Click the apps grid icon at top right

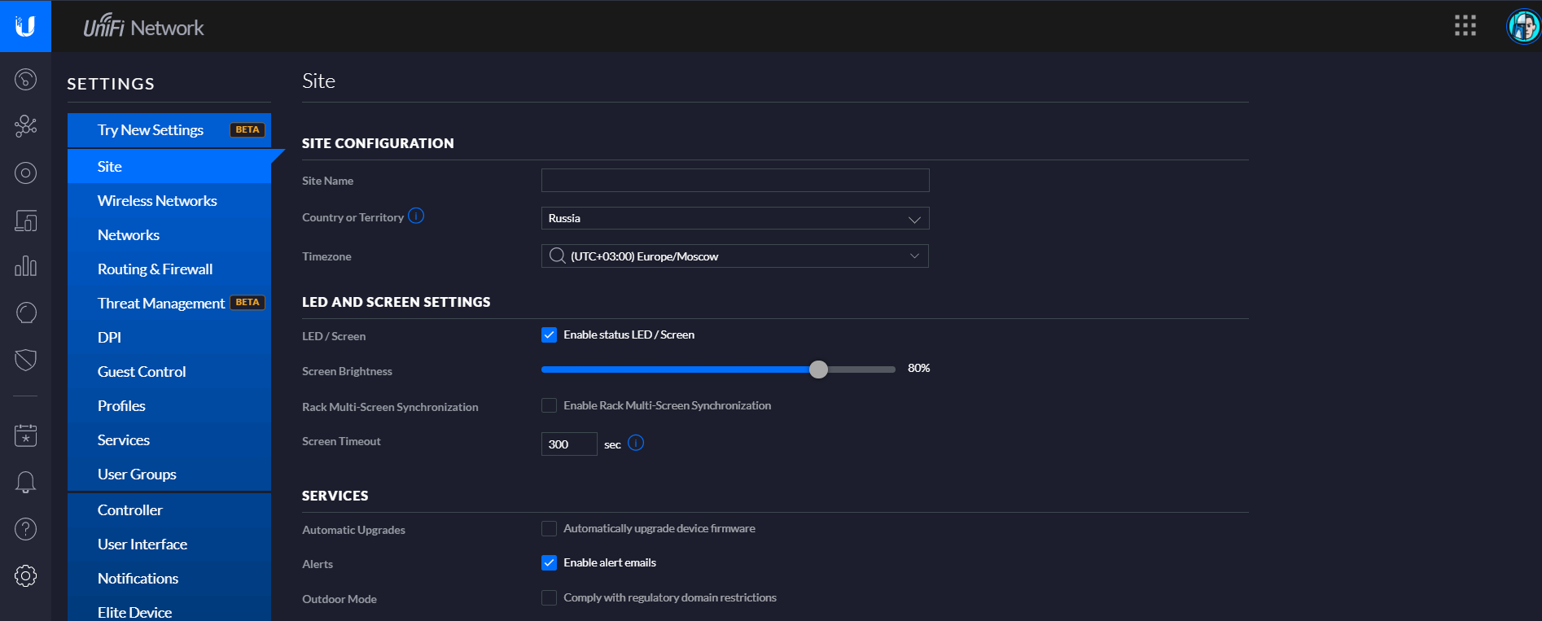(1465, 26)
